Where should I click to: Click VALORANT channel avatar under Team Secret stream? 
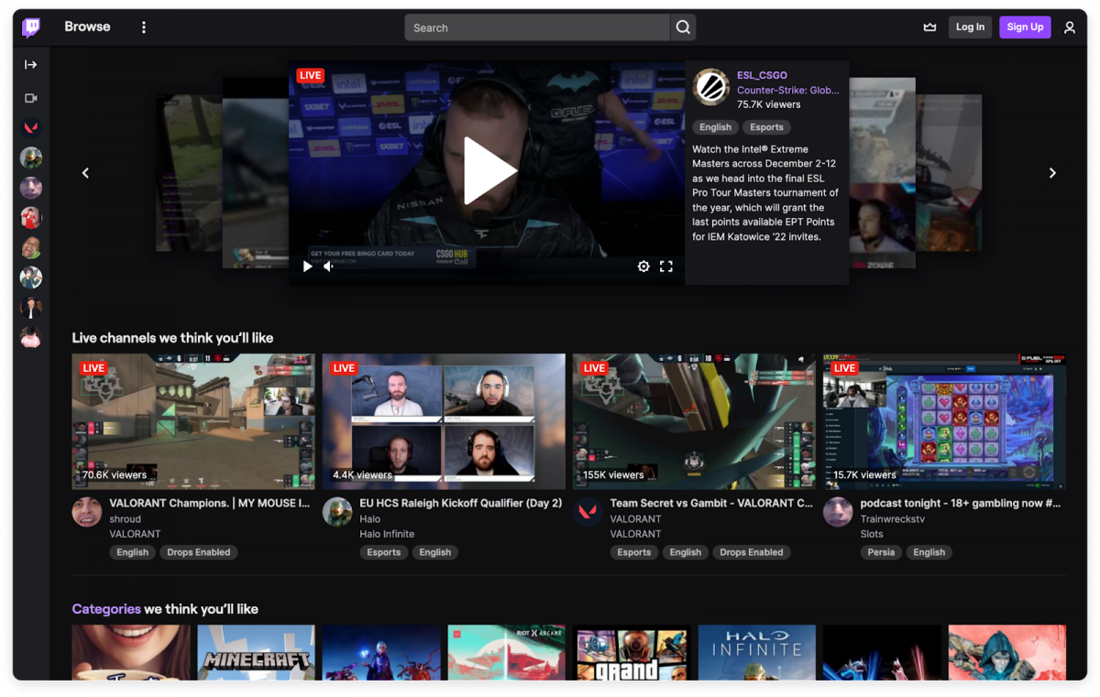[x=588, y=512]
